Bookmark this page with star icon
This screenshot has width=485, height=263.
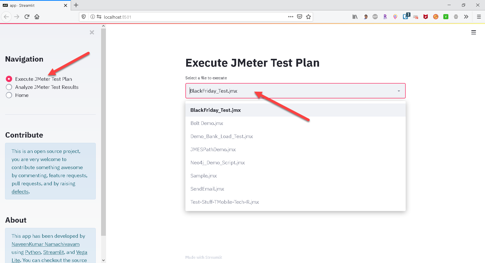(308, 17)
